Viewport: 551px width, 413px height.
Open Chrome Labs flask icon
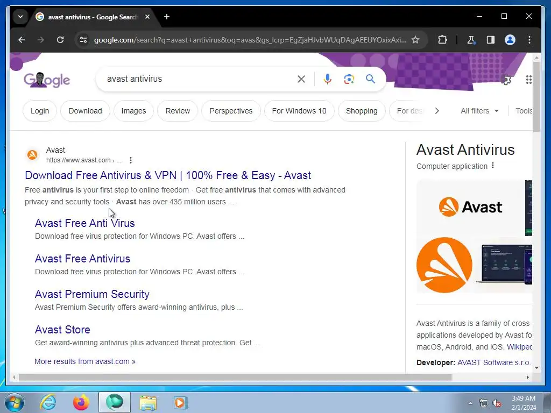[471, 40]
